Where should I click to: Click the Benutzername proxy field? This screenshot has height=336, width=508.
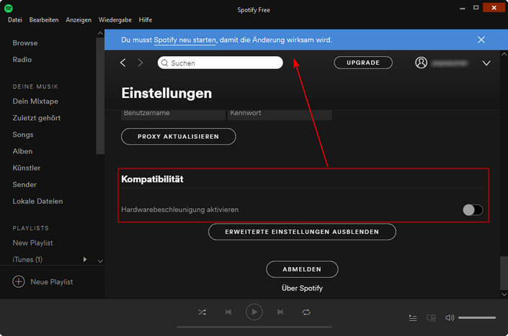pyautogui.click(x=174, y=114)
